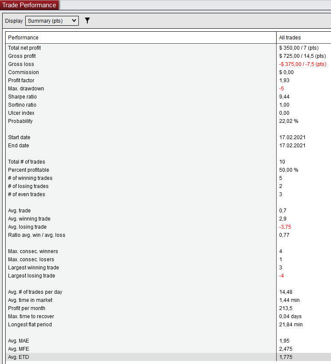Select the value 50,00 %

[x=289, y=170]
